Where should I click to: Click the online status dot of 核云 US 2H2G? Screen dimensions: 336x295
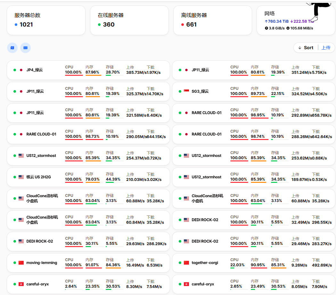(15, 177)
